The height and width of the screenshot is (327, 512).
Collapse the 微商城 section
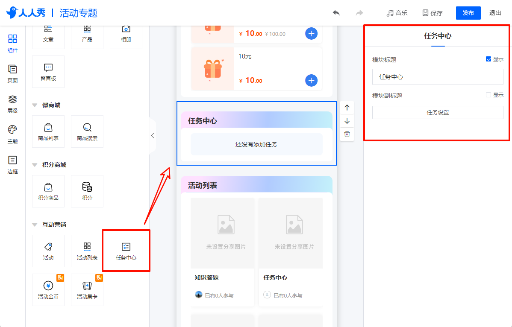(x=35, y=105)
